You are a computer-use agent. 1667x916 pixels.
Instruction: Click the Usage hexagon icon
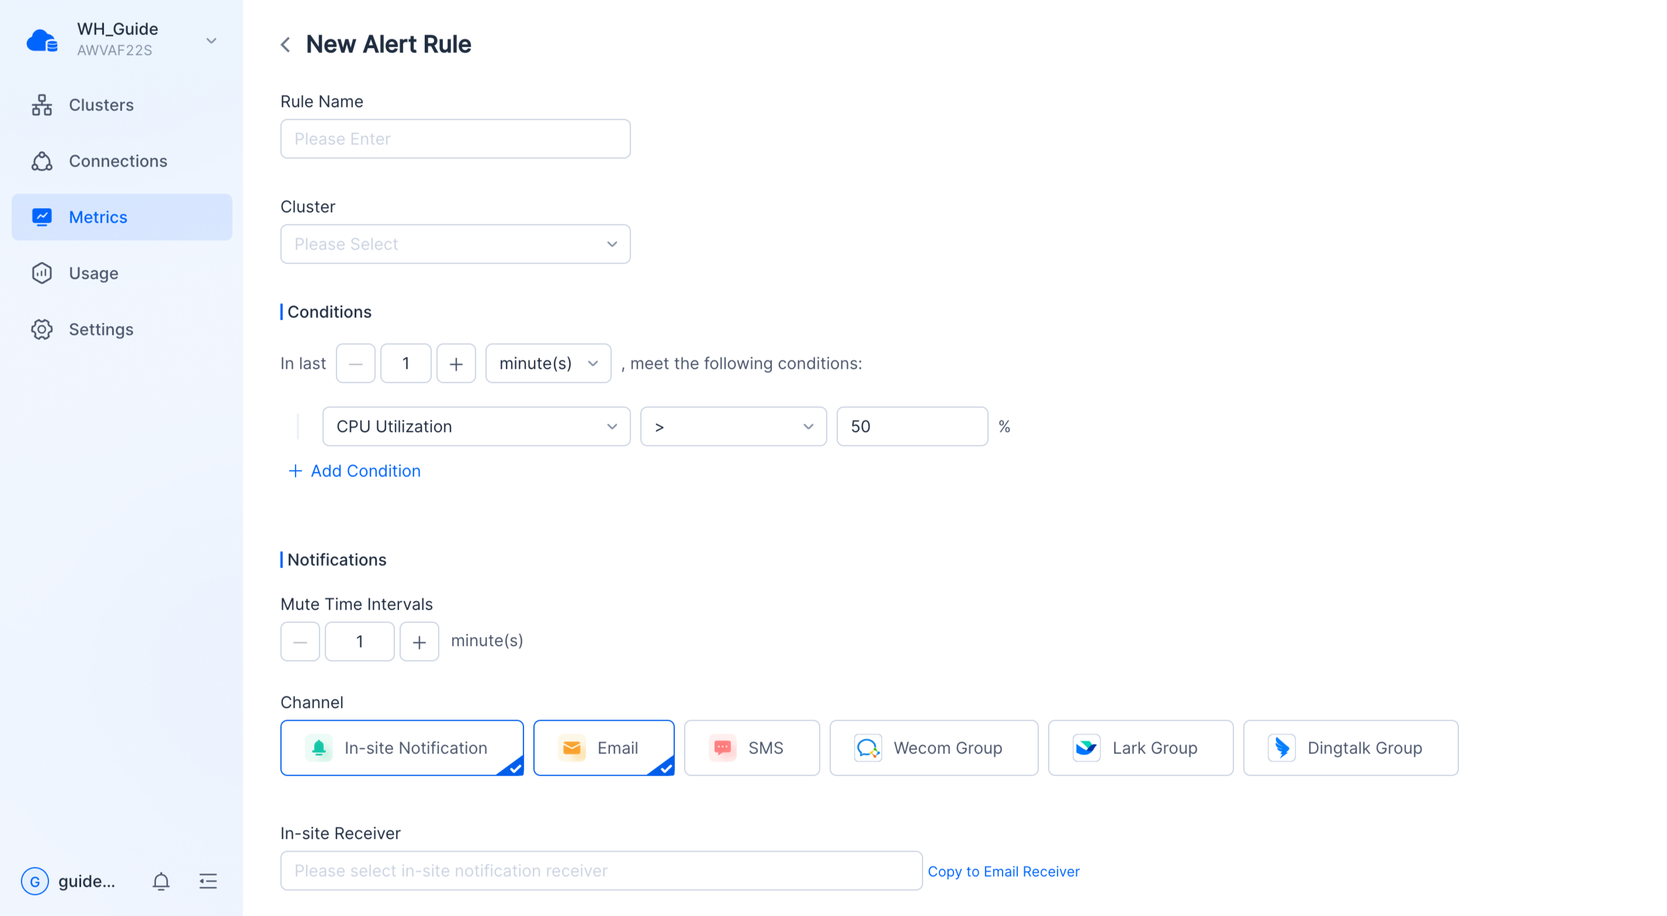(x=42, y=273)
